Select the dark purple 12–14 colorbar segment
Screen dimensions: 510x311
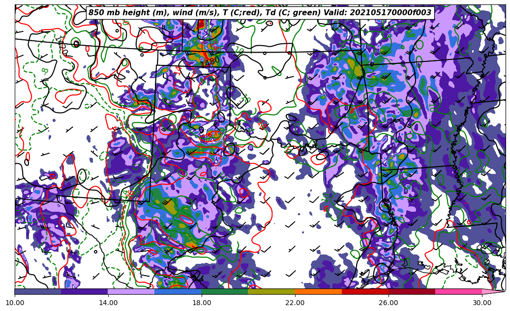pos(85,291)
